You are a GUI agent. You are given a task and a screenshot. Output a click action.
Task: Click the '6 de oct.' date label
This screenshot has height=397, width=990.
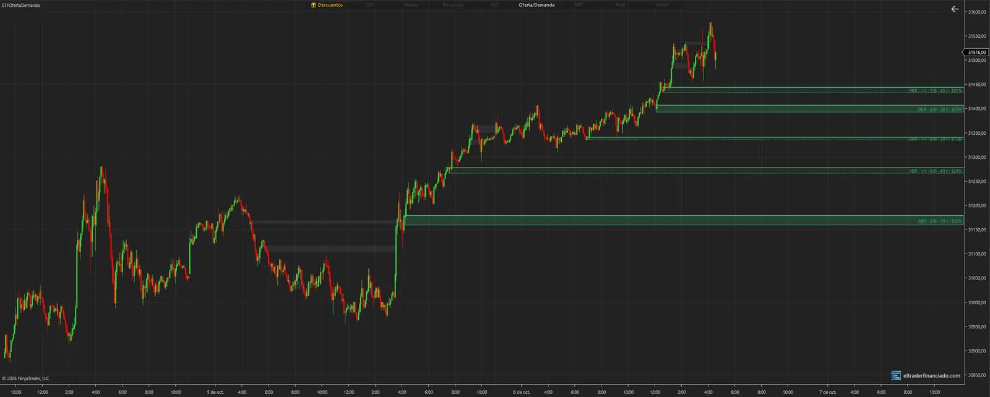tap(522, 392)
